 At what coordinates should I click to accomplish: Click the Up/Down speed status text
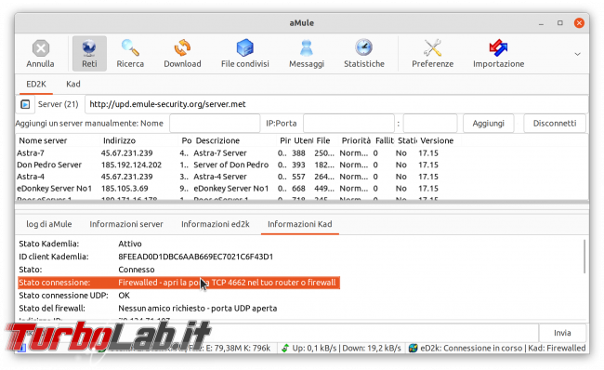point(347,348)
